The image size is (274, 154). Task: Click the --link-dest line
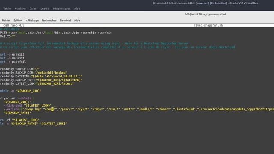29,106
